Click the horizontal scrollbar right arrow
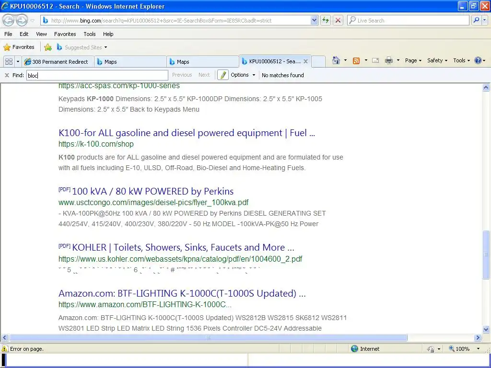Viewport: 491px width, 368px height. point(478,338)
